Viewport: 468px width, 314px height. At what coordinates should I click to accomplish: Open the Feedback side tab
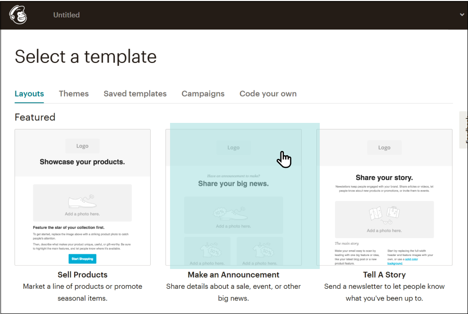(x=464, y=130)
